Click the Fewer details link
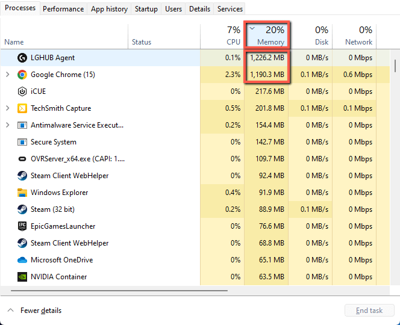The image size is (400, 325). [x=41, y=311]
